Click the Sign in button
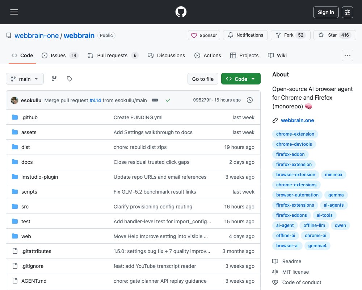Viewport: 362px width, 290px height. 326,12
